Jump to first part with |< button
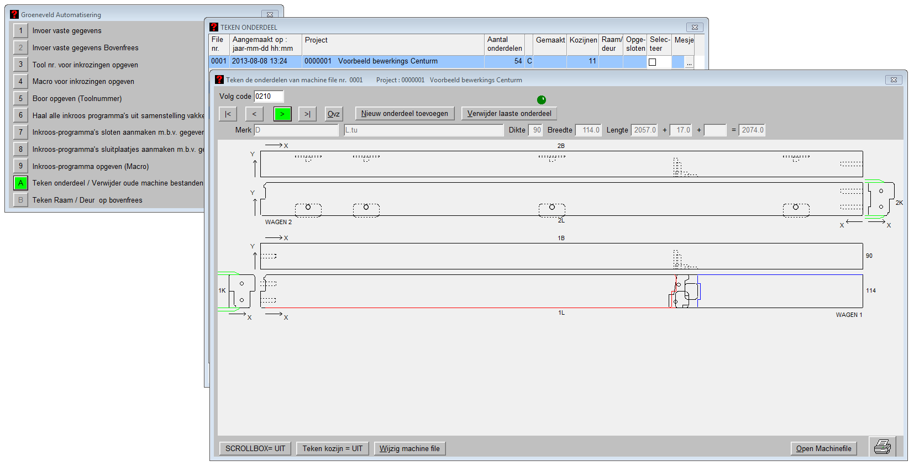This screenshot has height=466, width=914. coord(228,114)
